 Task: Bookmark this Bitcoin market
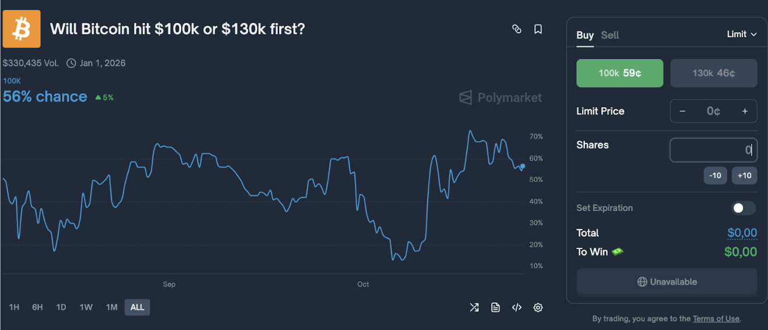point(538,29)
